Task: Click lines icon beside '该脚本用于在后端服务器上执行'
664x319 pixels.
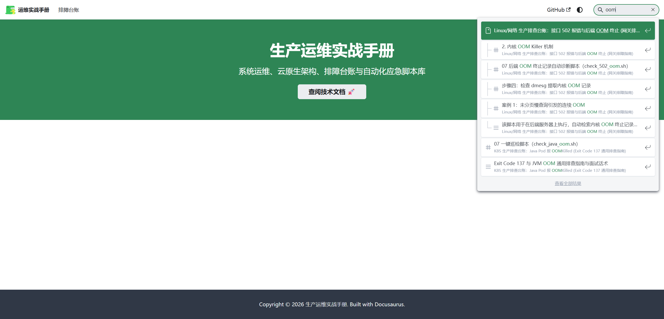Action: (x=496, y=128)
